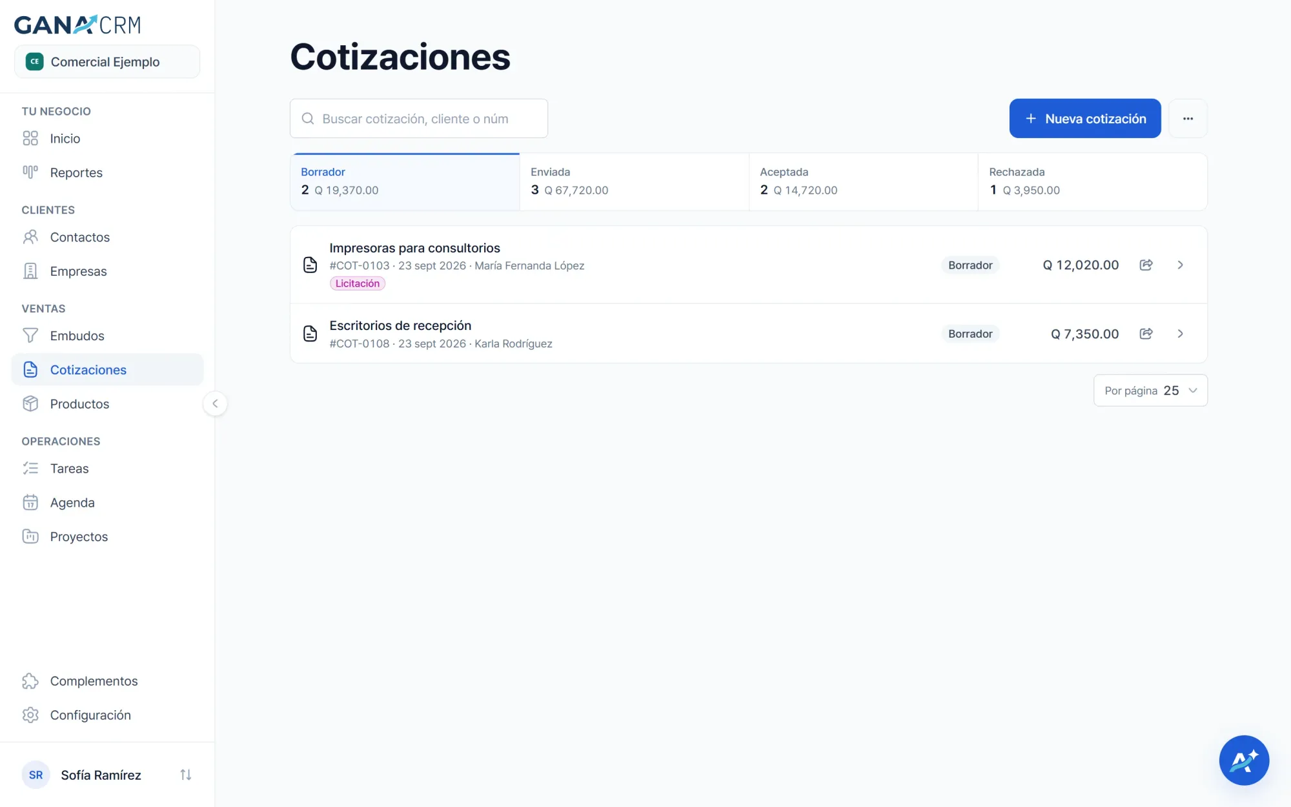Click the Tareas checklist icon
Image resolution: width=1291 pixels, height=807 pixels.
pos(30,468)
